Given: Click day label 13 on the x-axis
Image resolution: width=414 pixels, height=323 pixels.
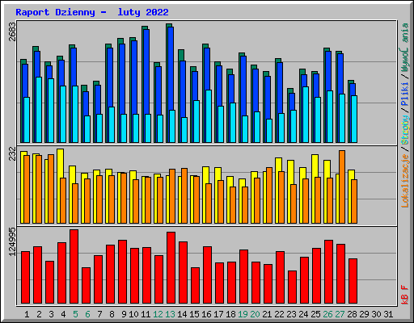Looking at the screenshot, I should [170, 314].
